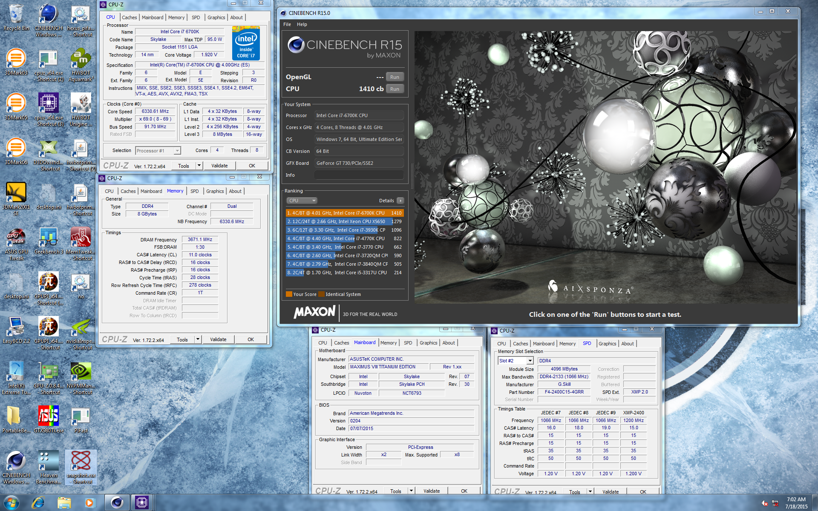Select the Xeon X5650 1279 ranking row
818x511 pixels.
pyautogui.click(x=344, y=221)
